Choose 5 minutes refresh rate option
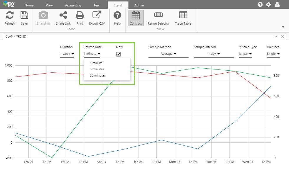The image size is (289, 170). click(97, 69)
